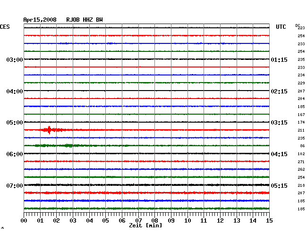This screenshot has width=307, height=233.
Task: Click the 05:15 UTC time label
Action: coord(279,186)
